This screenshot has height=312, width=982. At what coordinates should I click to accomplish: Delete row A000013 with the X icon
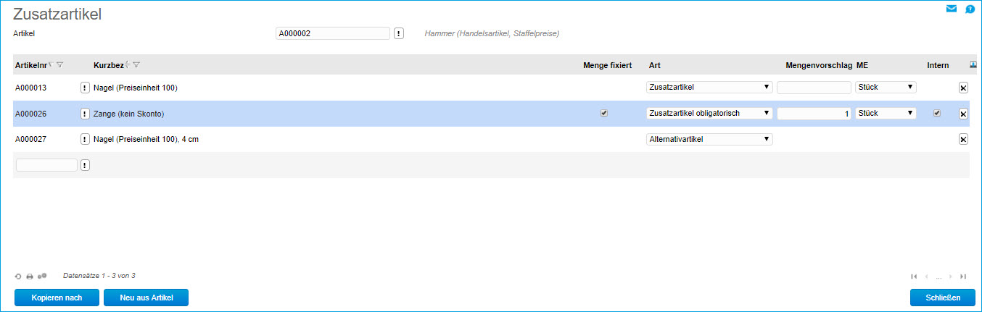[963, 88]
